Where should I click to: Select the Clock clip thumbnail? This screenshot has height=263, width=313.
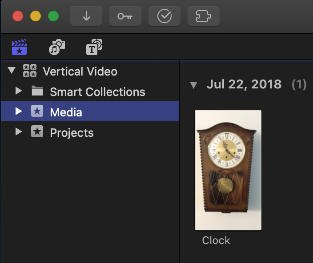click(228, 170)
